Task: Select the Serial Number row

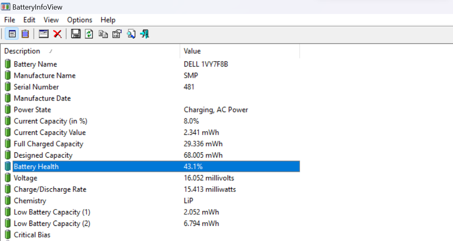Action: point(150,87)
